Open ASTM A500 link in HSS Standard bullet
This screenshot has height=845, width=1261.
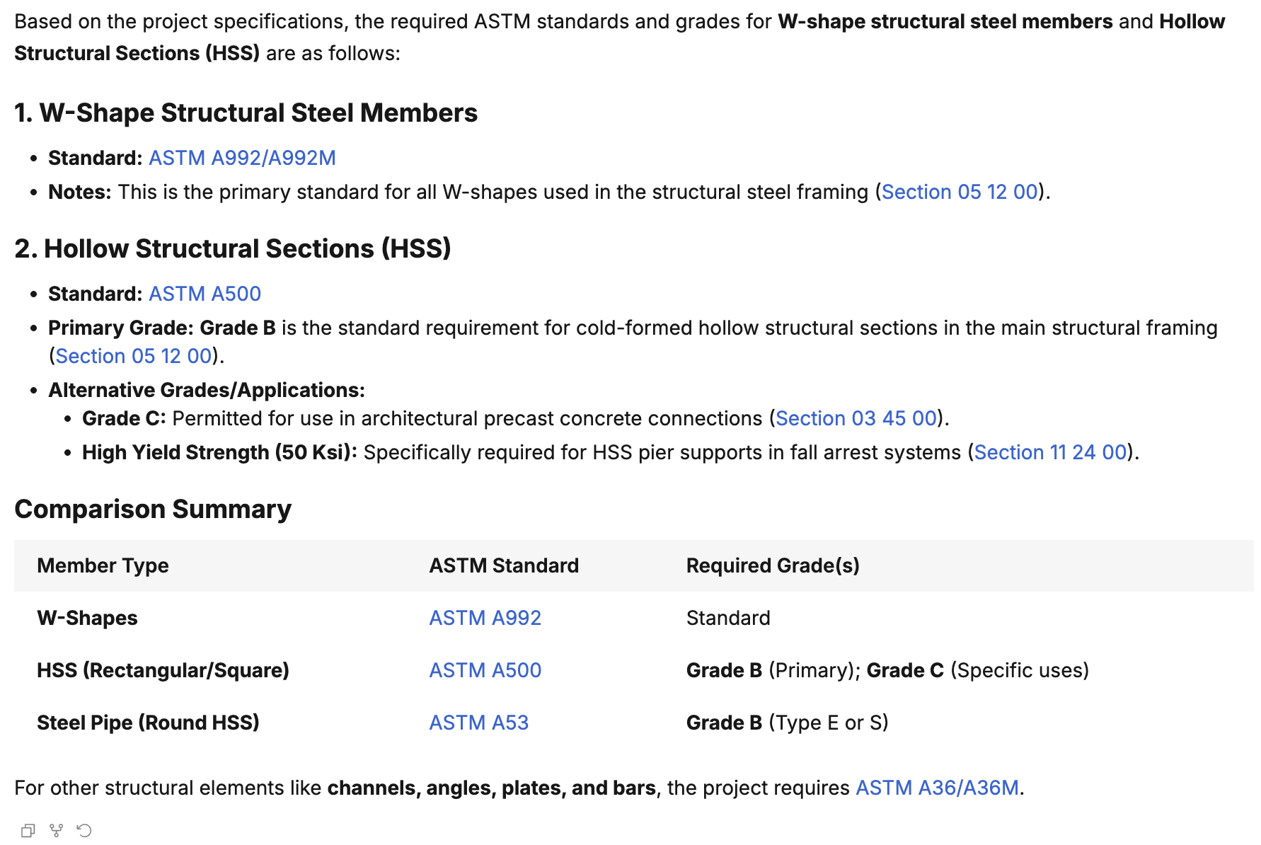pos(205,294)
